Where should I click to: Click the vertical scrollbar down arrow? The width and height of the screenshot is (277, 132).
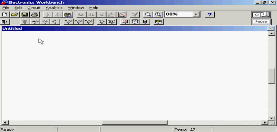271,118
